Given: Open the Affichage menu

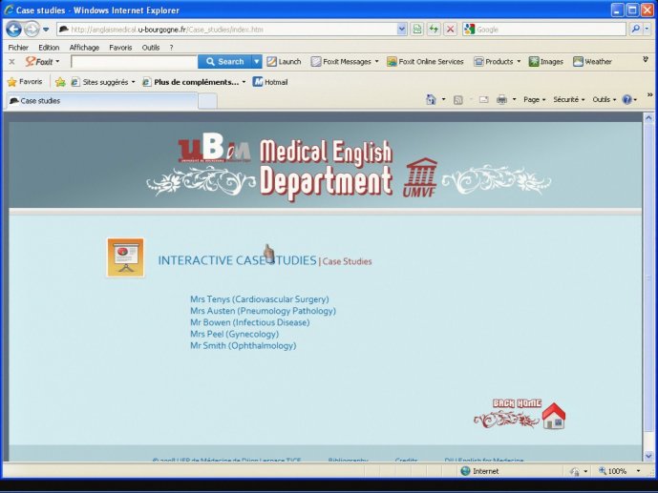Looking at the screenshot, I should click(84, 48).
